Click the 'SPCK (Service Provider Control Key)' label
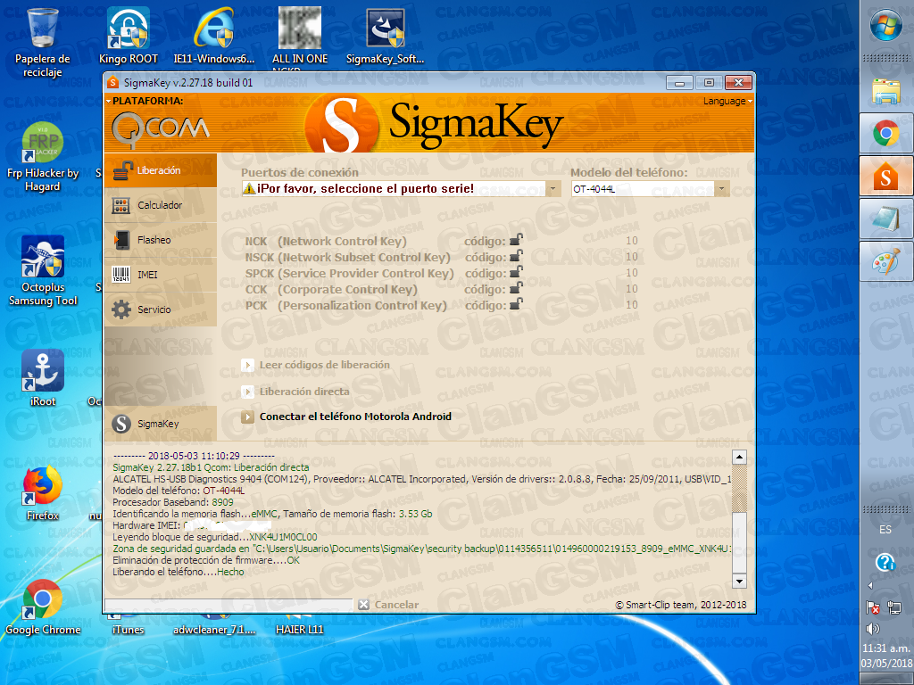This screenshot has width=914, height=685. point(349,273)
